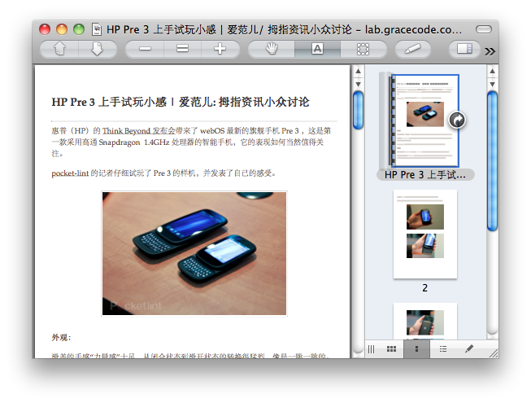
Task: Toggle toolbar with the pill button
Action: coord(484,29)
